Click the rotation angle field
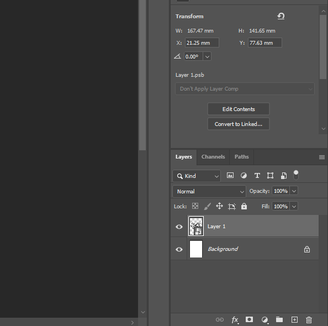The height and width of the screenshot is (326, 328). pyautogui.click(x=193, y=56)
